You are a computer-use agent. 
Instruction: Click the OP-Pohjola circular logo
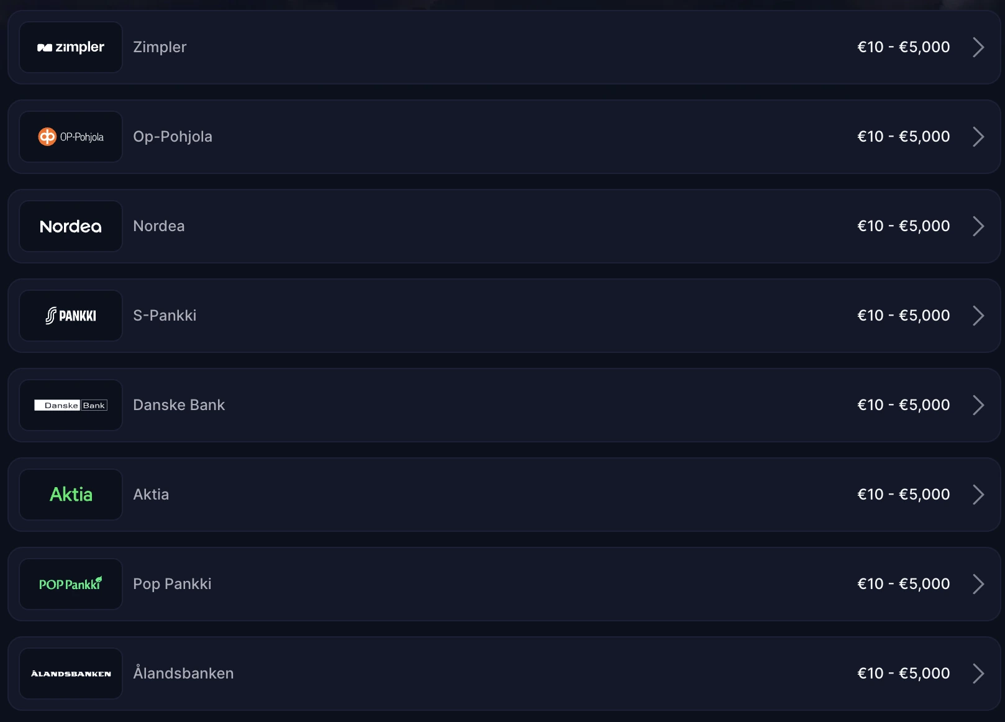[x=70, y=136]
